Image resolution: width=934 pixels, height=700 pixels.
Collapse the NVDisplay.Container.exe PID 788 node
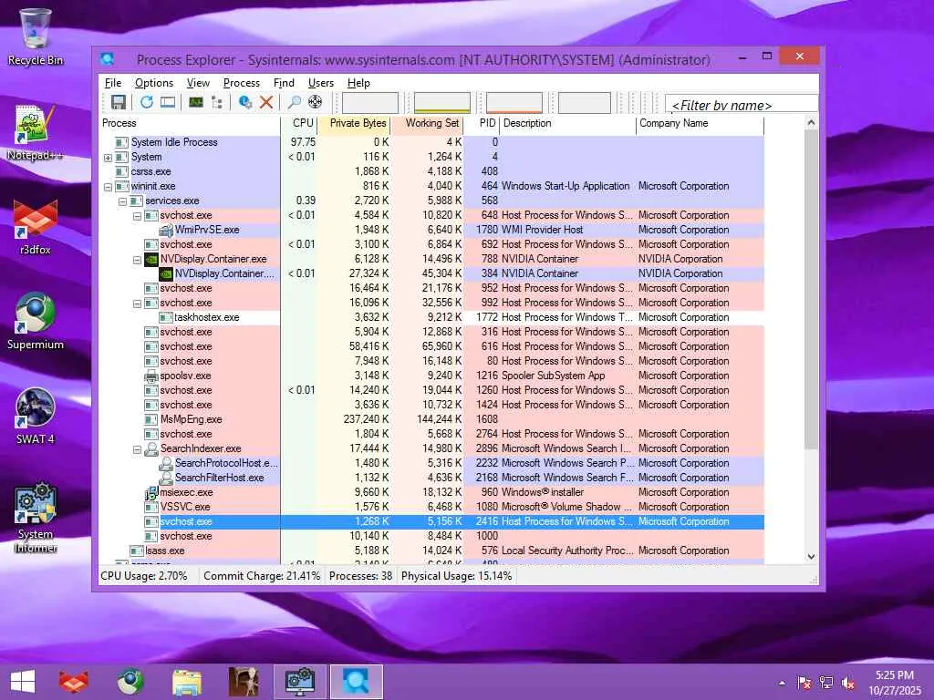pyautogui.click(x=137, y=260)
